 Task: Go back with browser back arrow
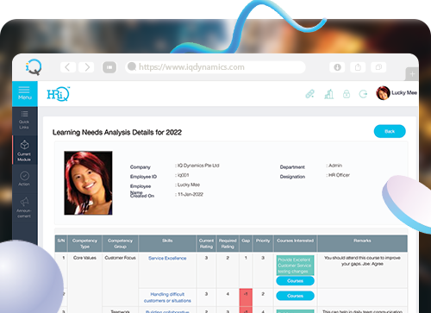68,67
